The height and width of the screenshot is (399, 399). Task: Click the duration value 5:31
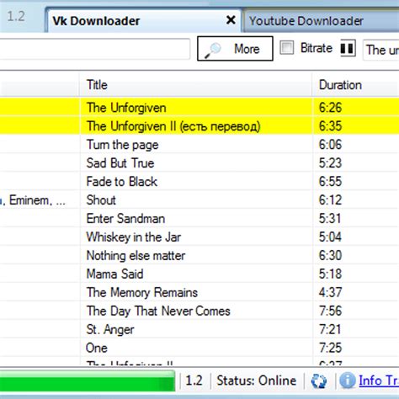click(330, 219)
